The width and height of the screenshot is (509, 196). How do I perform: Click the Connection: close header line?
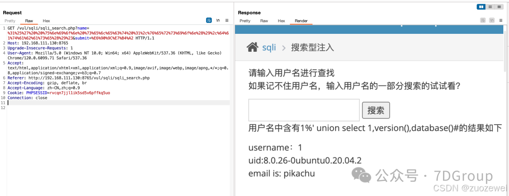(27, 97)
